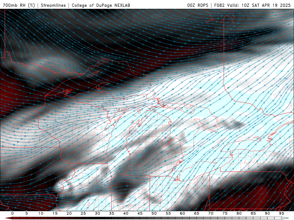The image size is (294, 220).
Task: Click the colorbar label "25"
Action: (83, 213)
